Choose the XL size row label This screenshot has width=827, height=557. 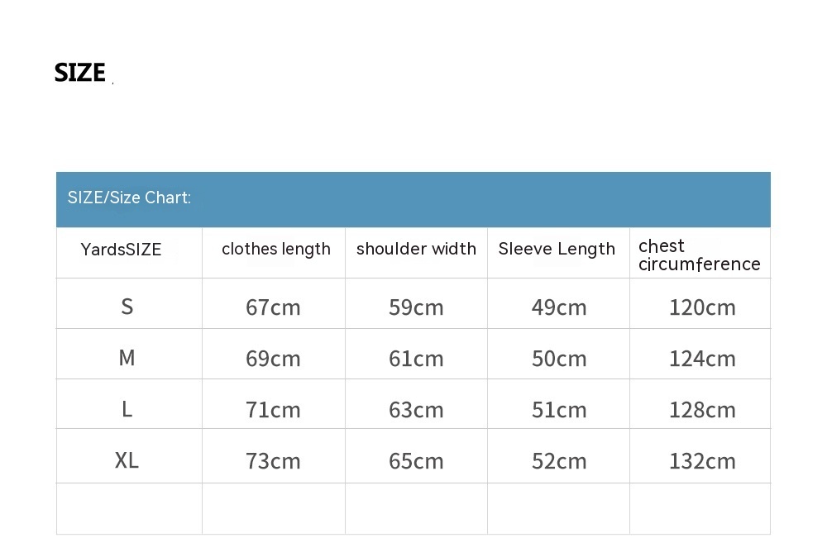click(x=127, y=460)
